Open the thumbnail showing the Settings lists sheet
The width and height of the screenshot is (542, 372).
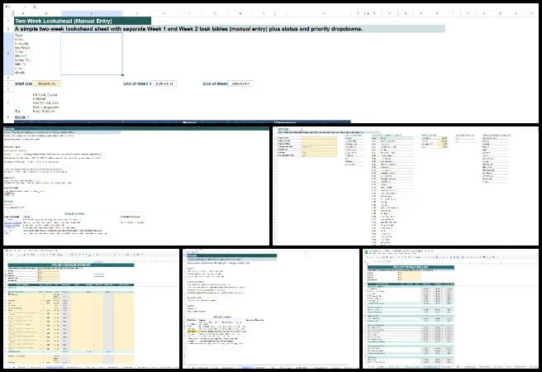tap(406, 185)
